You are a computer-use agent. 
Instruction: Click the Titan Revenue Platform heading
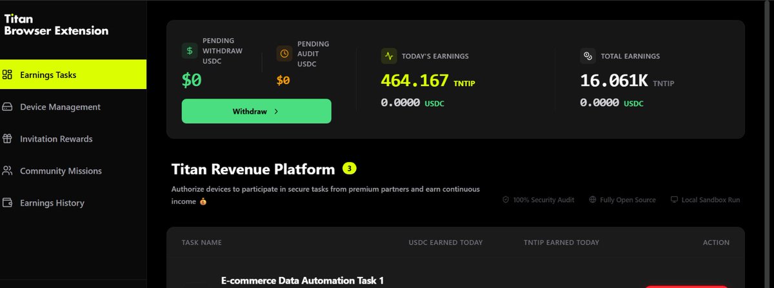[253, 169]
